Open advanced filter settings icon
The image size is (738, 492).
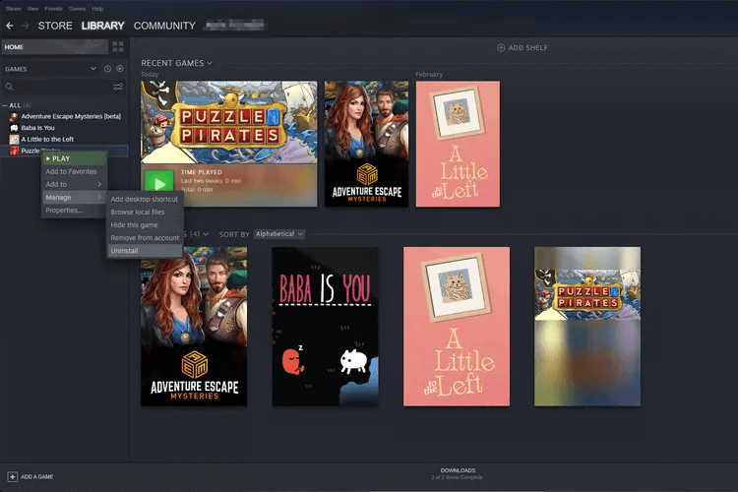click(x=118, y=88)
